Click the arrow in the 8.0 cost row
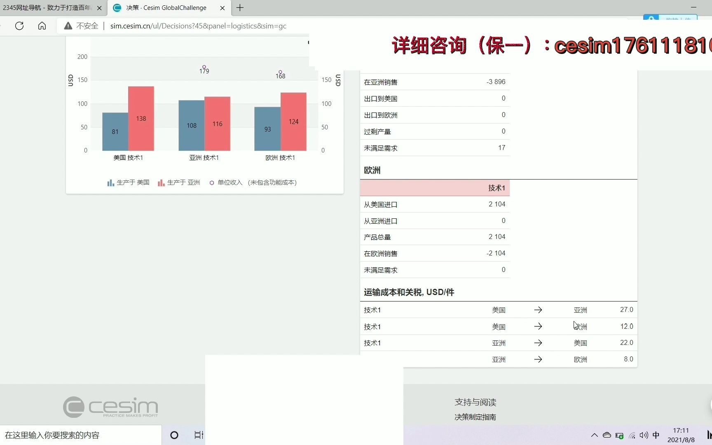This screenshot has width=712, height=445. click(538, 359)
